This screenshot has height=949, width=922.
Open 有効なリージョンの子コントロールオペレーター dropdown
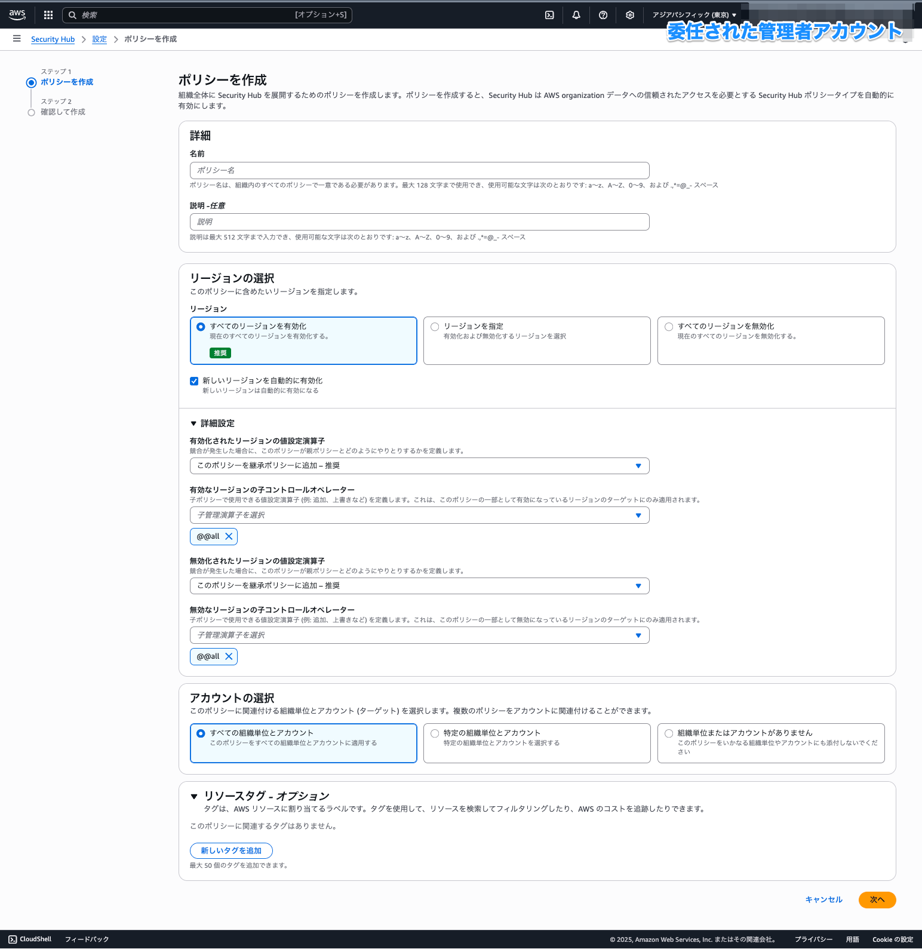pyautogui.click(x=419, y=515)
